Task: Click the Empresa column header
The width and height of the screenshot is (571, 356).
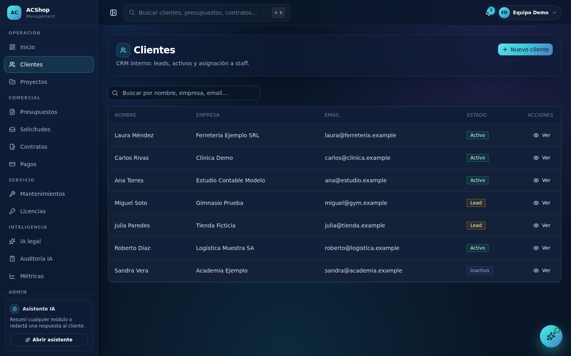Action: 208,115
